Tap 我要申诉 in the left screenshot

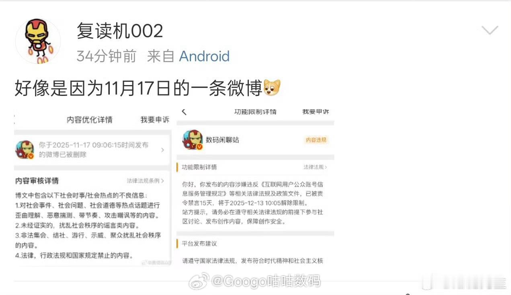click(155, 120)
